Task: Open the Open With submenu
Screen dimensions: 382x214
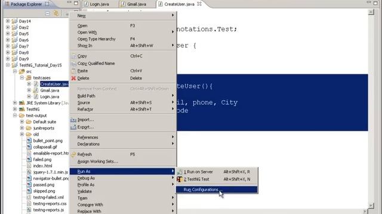Action: 123,32
